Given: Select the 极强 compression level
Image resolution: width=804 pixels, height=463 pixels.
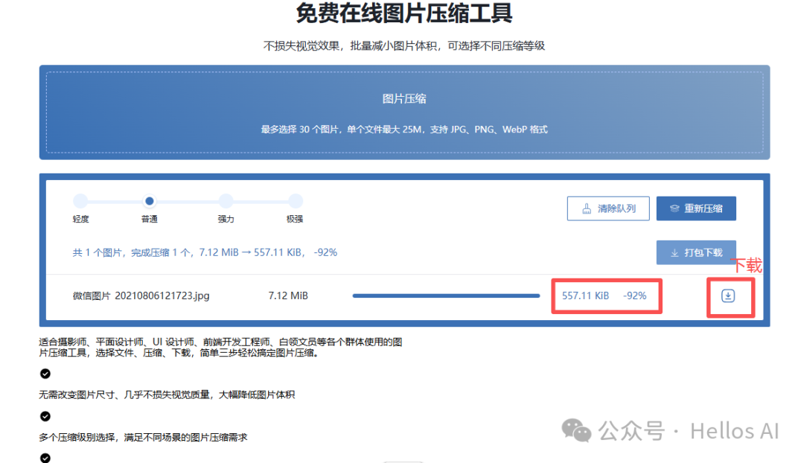Looking at the screenshot, I should (x=295, y=201).
